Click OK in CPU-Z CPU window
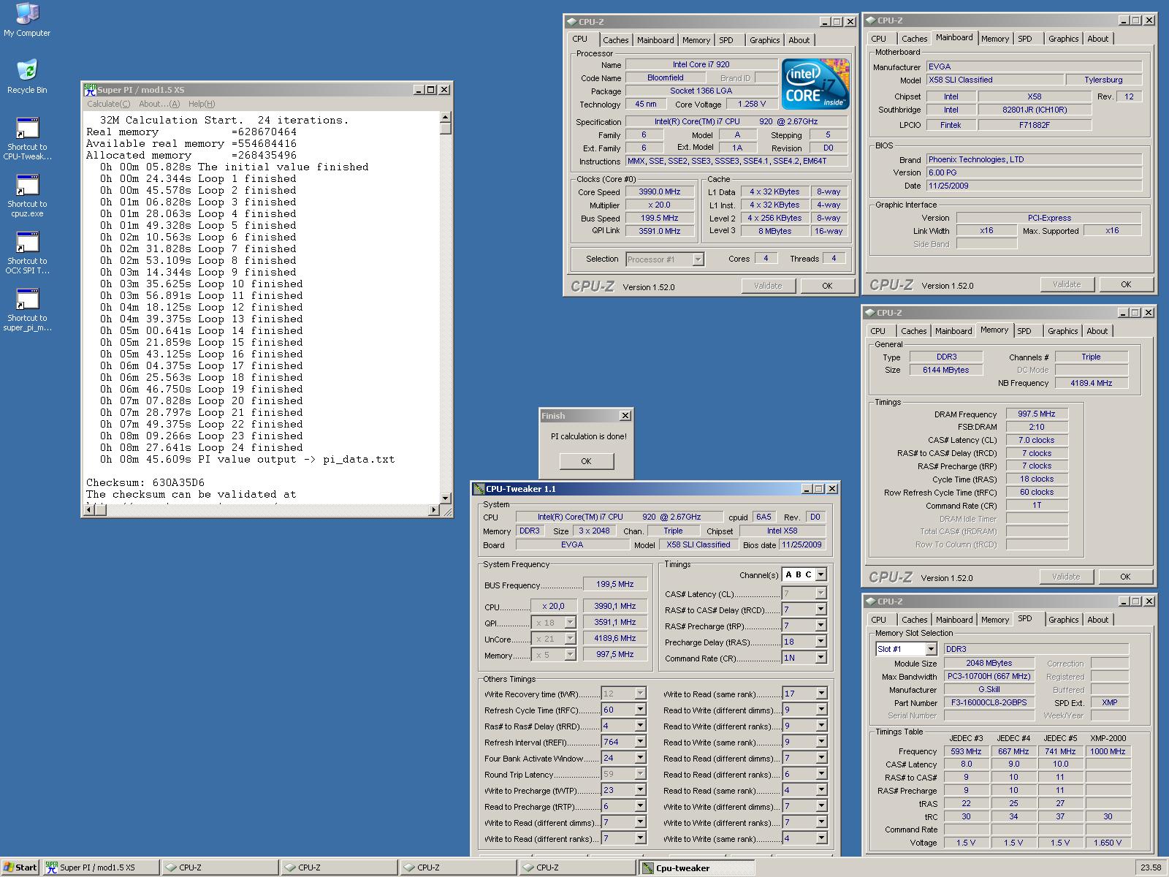Screen dimensions: 1169x877 [x=827, y=286]
